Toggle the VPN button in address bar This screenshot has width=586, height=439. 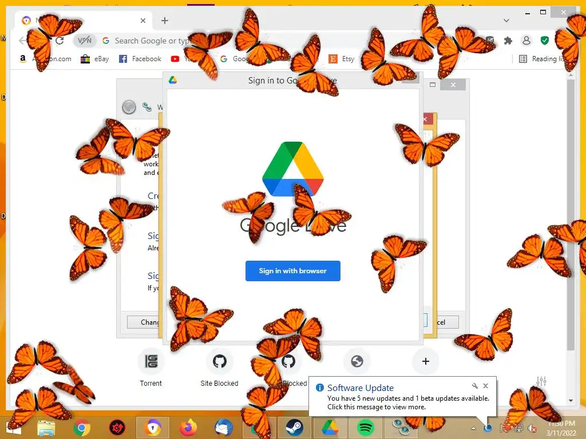85,41
